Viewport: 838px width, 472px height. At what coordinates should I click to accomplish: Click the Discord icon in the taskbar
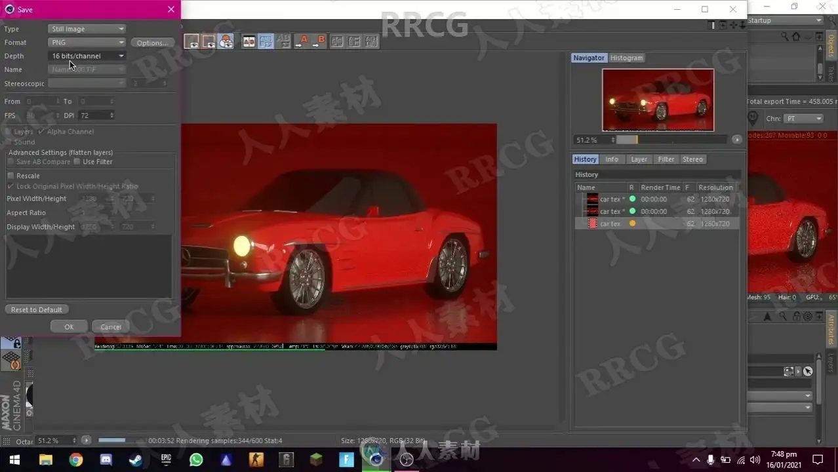[x=106, y=460]
